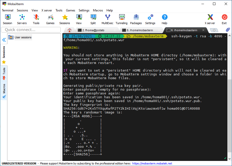Open the Tools menu
Viewport: 232px width, 166px height.
pyautogui.click(x=59, y=10)
